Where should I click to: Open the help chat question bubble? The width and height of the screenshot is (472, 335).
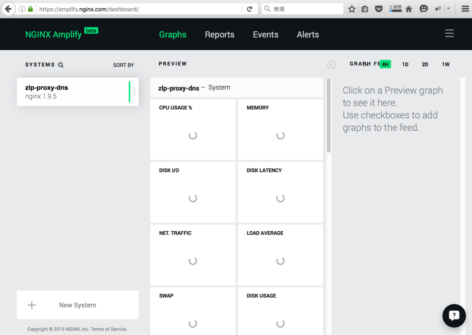click(454, 316)
